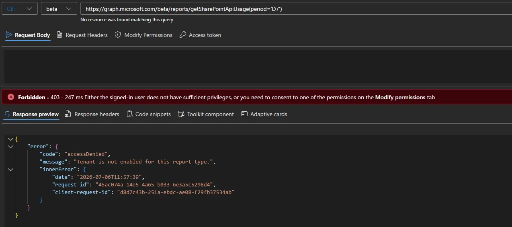Viewport: 512px width, 227px height.
Task: Click the "error" key in the response
Action: click(x=38, y=147)
